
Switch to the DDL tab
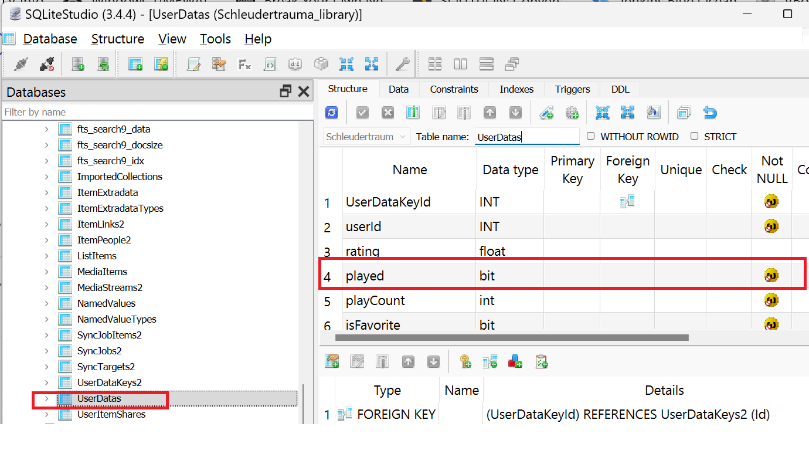(620, 89)
